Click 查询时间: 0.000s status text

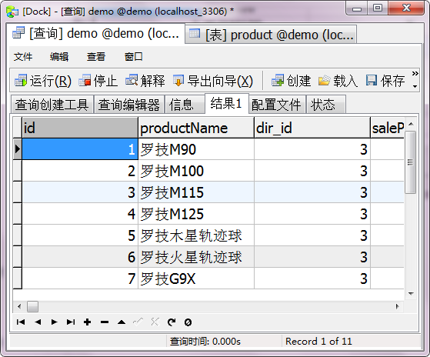tap(205, 342)
